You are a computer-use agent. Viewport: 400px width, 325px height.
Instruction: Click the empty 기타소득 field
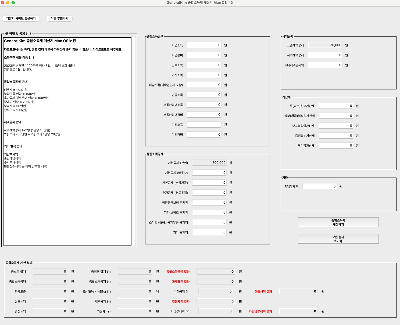click(204, 125)
